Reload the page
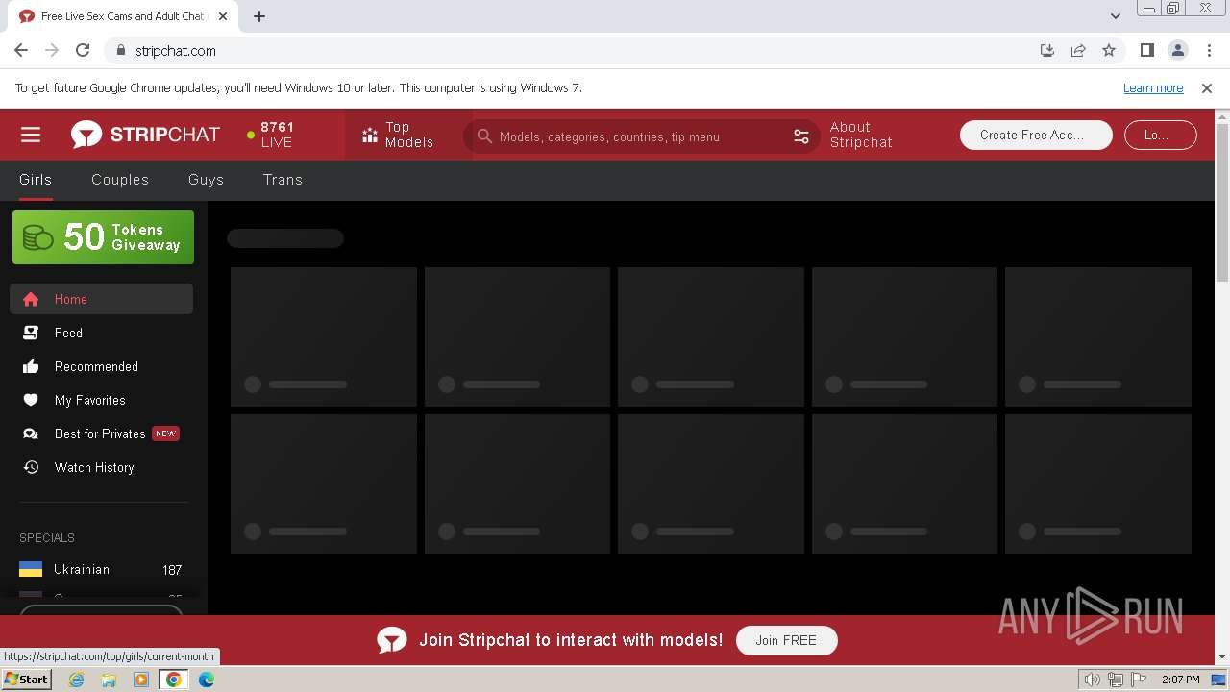Screen dimensions: 1230x692 tap(83, 50)
